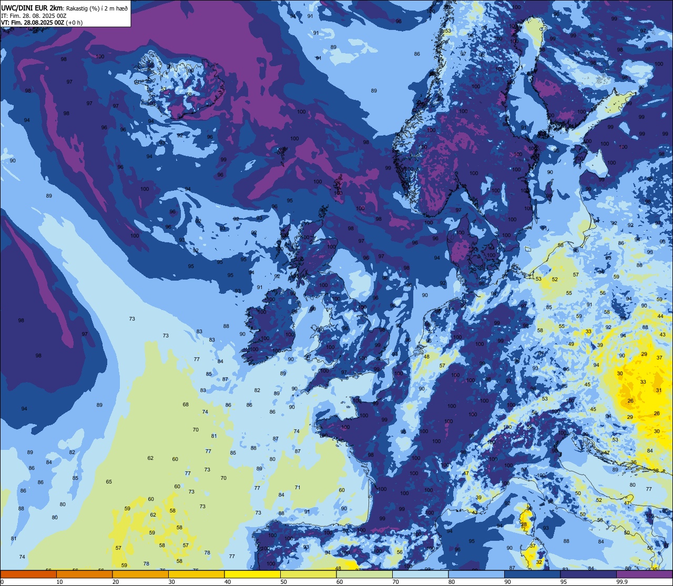The width and height of the screenshot is (673, 586).
Task: Click the map humidity value 49
Action: click(x=571, y=344)
